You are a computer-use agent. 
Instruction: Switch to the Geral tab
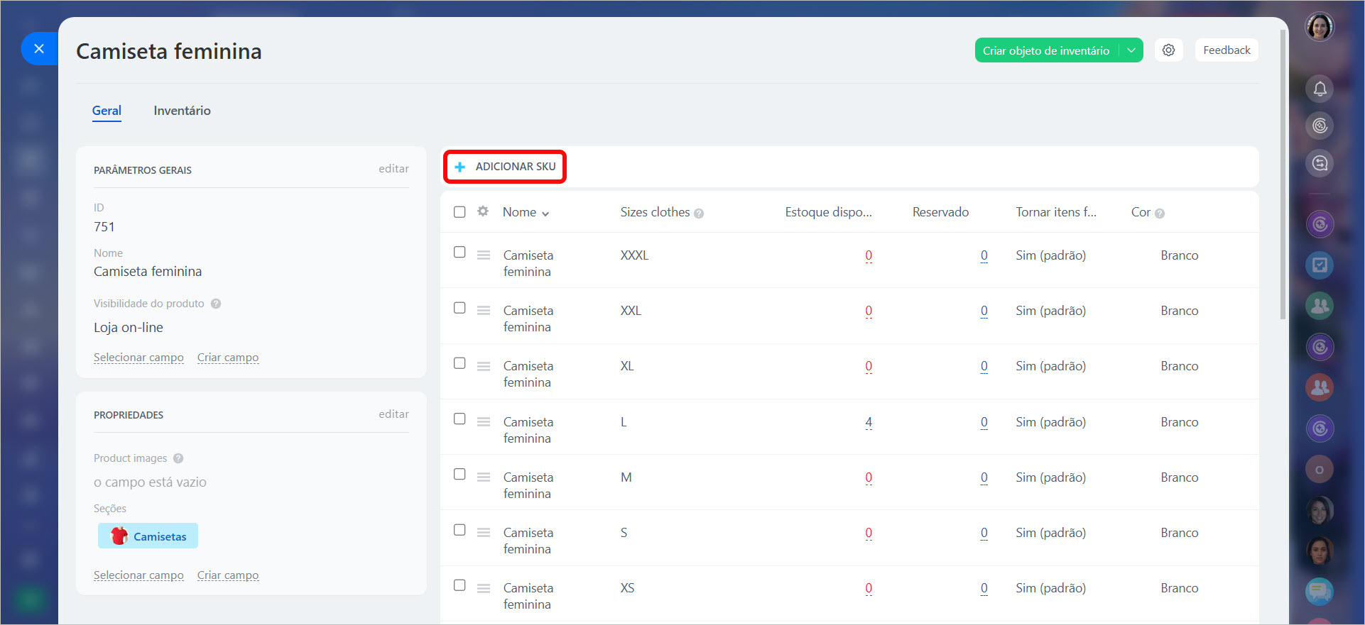click(107, 111)
